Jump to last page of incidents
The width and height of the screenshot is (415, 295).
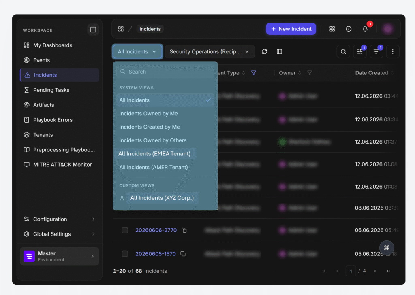coord(388,271)
